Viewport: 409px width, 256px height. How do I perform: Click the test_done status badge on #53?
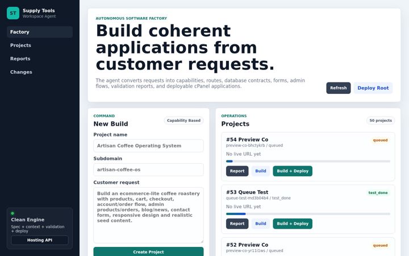click(378, 193)
